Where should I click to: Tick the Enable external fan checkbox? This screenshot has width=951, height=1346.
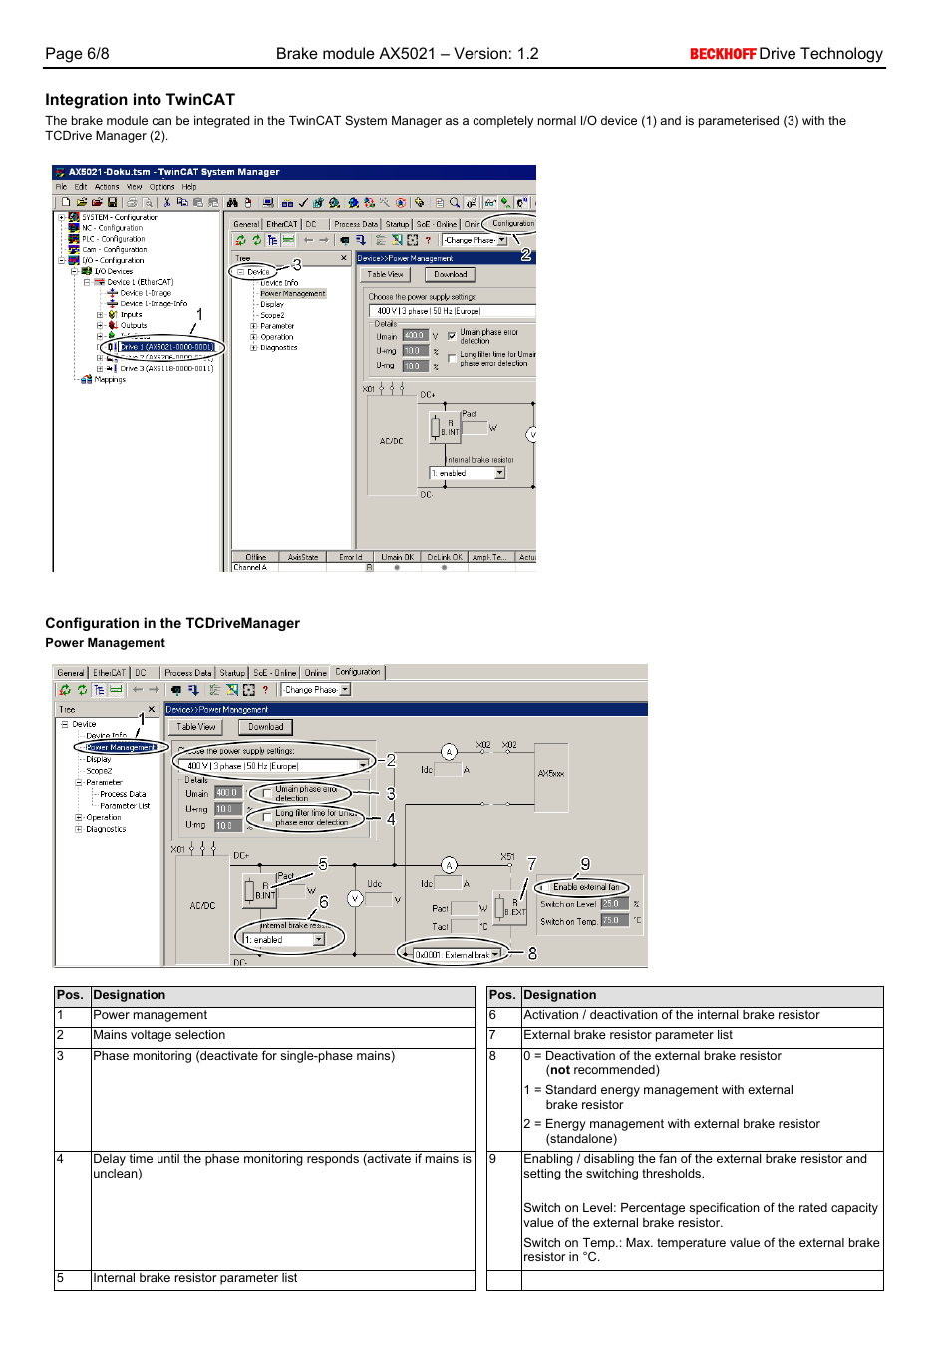tap(545, 887)
